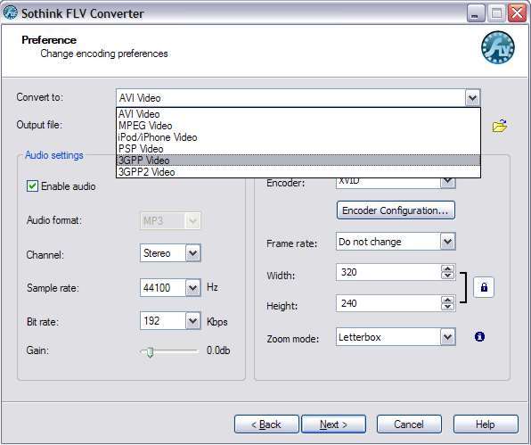Select AVI Video from the list
Image resolution: width=531 pixels, height=445 pixels.
point(298,114)
